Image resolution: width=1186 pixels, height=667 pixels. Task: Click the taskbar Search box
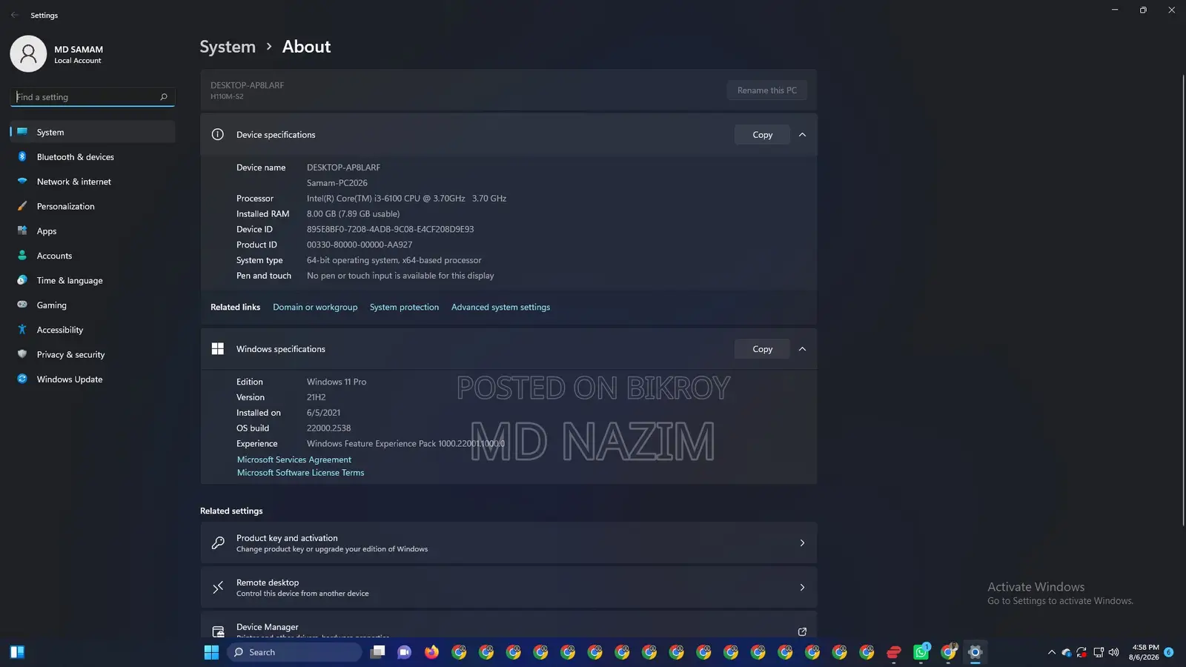pyautogui.click(x=294, y=652)
